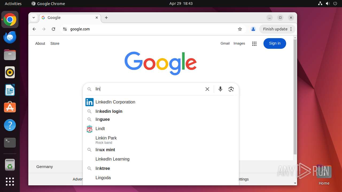Select the Lindt suggestion
Image resolution: width=342 pixels, height=192 pixels.
pos(161,129)
